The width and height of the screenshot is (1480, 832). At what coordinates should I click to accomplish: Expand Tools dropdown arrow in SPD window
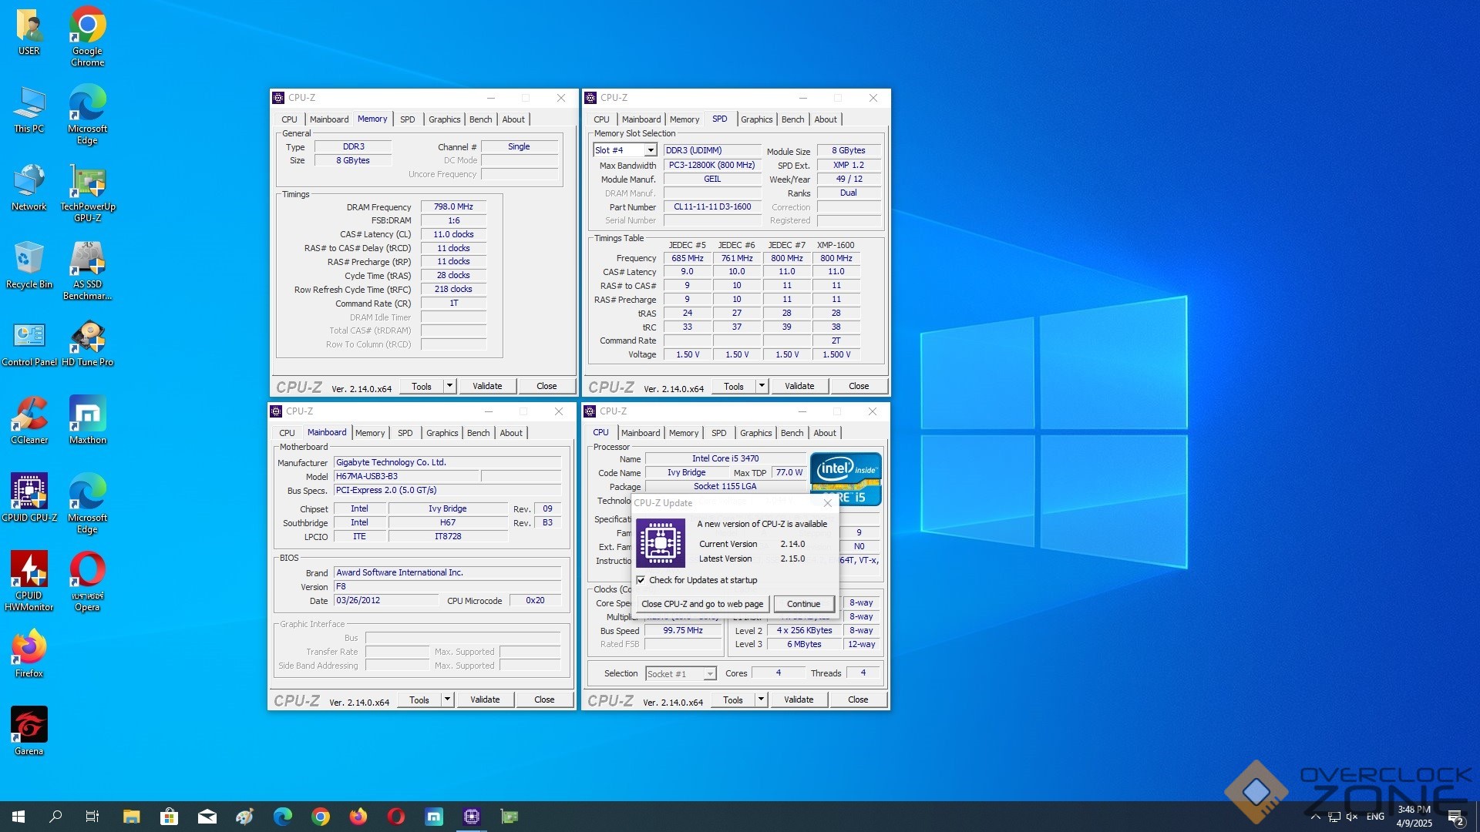pyautogui.click(x=762, y=386)
